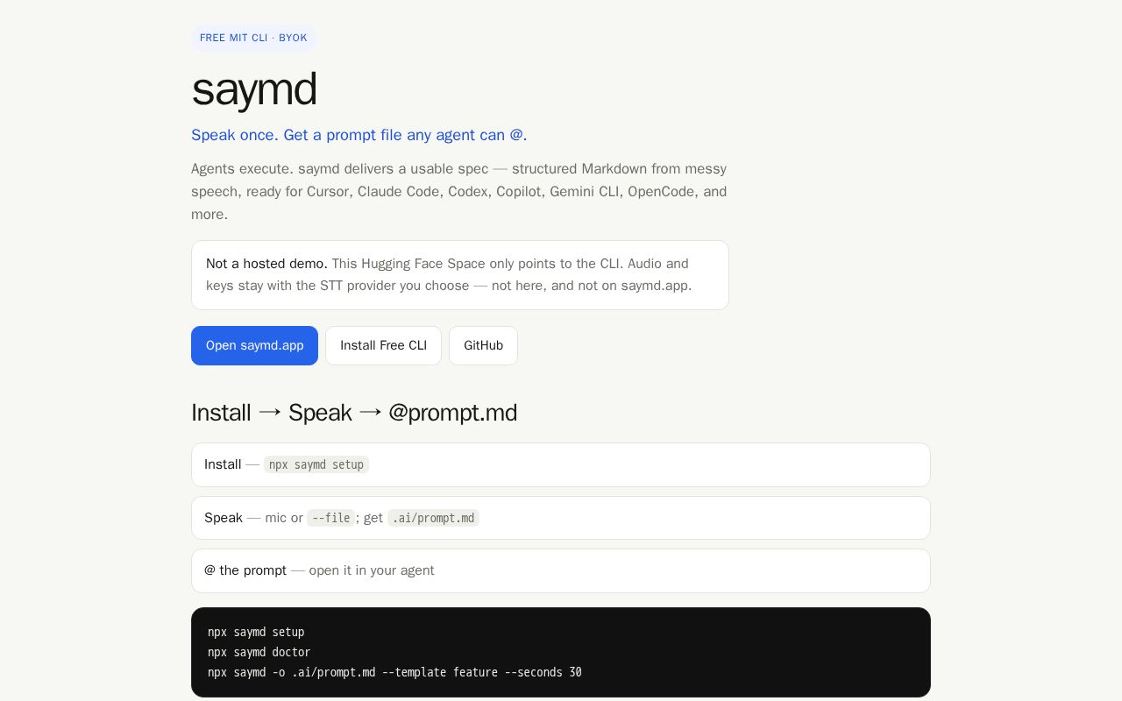Click the 'npx saymd doctor' line in code block

[259, 652]
